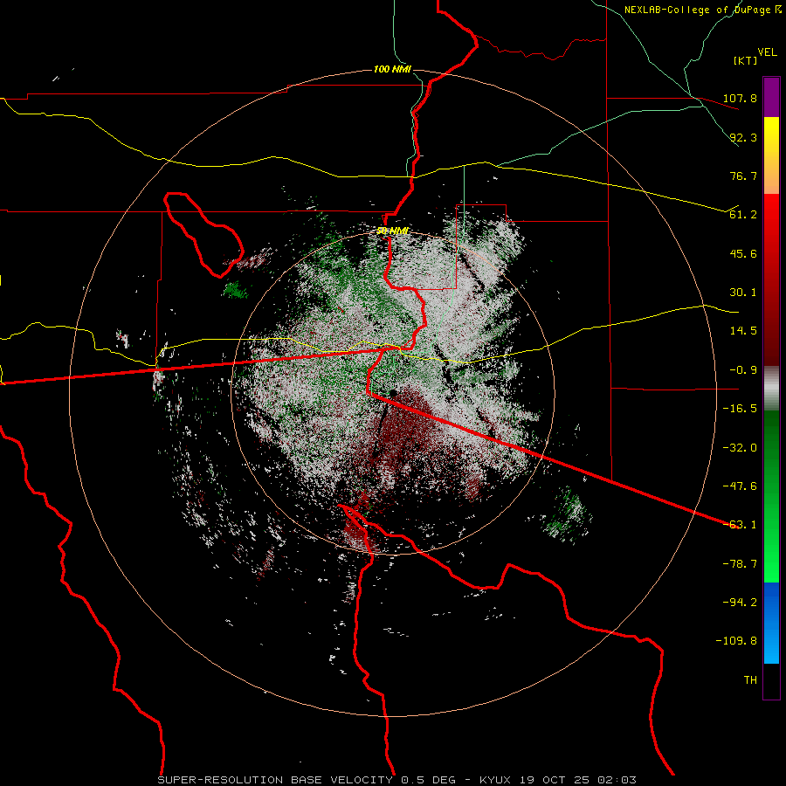Pick the green segment of velocity color bar
The image size is (786, 786).
[771, 496]
